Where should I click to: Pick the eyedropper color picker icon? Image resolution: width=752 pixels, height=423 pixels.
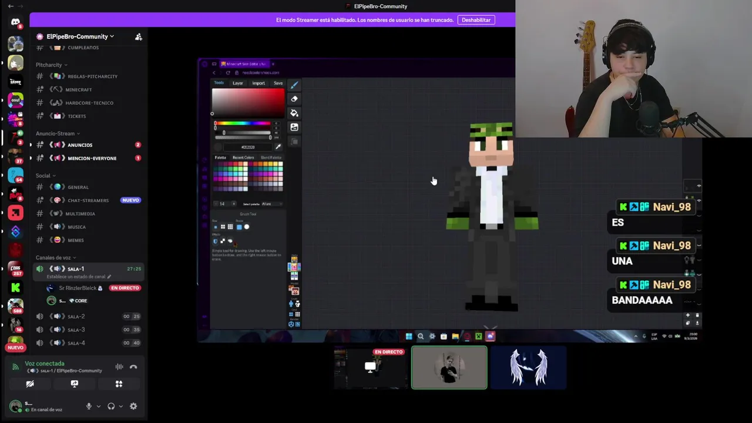click(x=278, y=147)
